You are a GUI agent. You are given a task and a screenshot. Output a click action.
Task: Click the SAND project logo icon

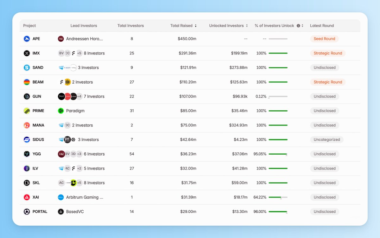[27, 68]
